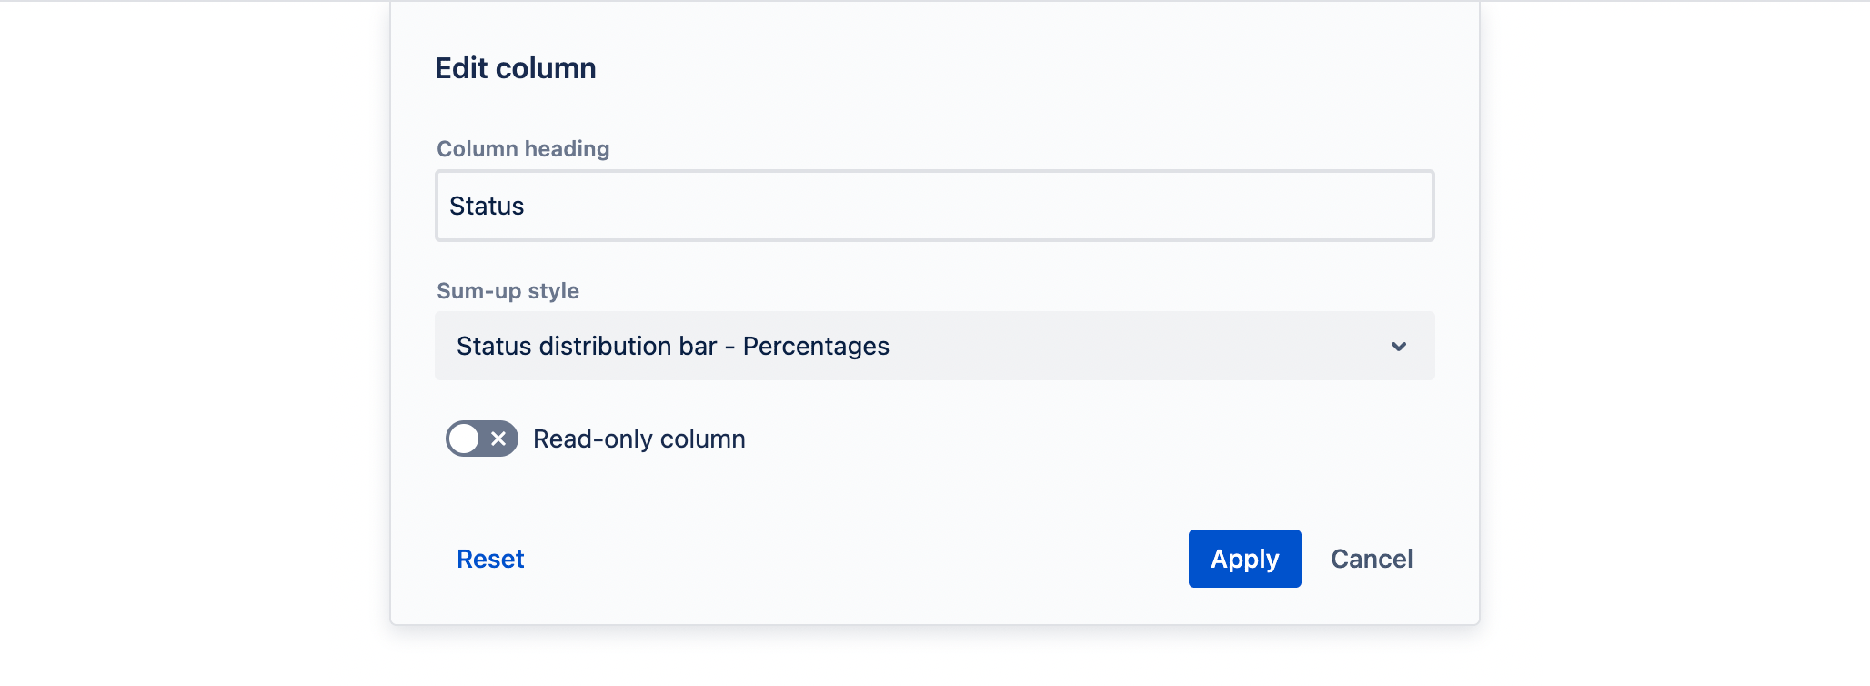This screenshot has width=1870, height=686.
Task: Click the Apply button
Action: click(x=1245, y=559)
